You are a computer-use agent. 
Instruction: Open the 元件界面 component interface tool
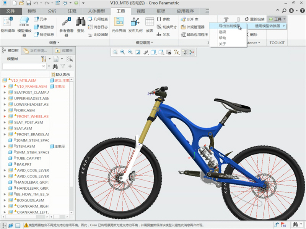coord(119,25)
